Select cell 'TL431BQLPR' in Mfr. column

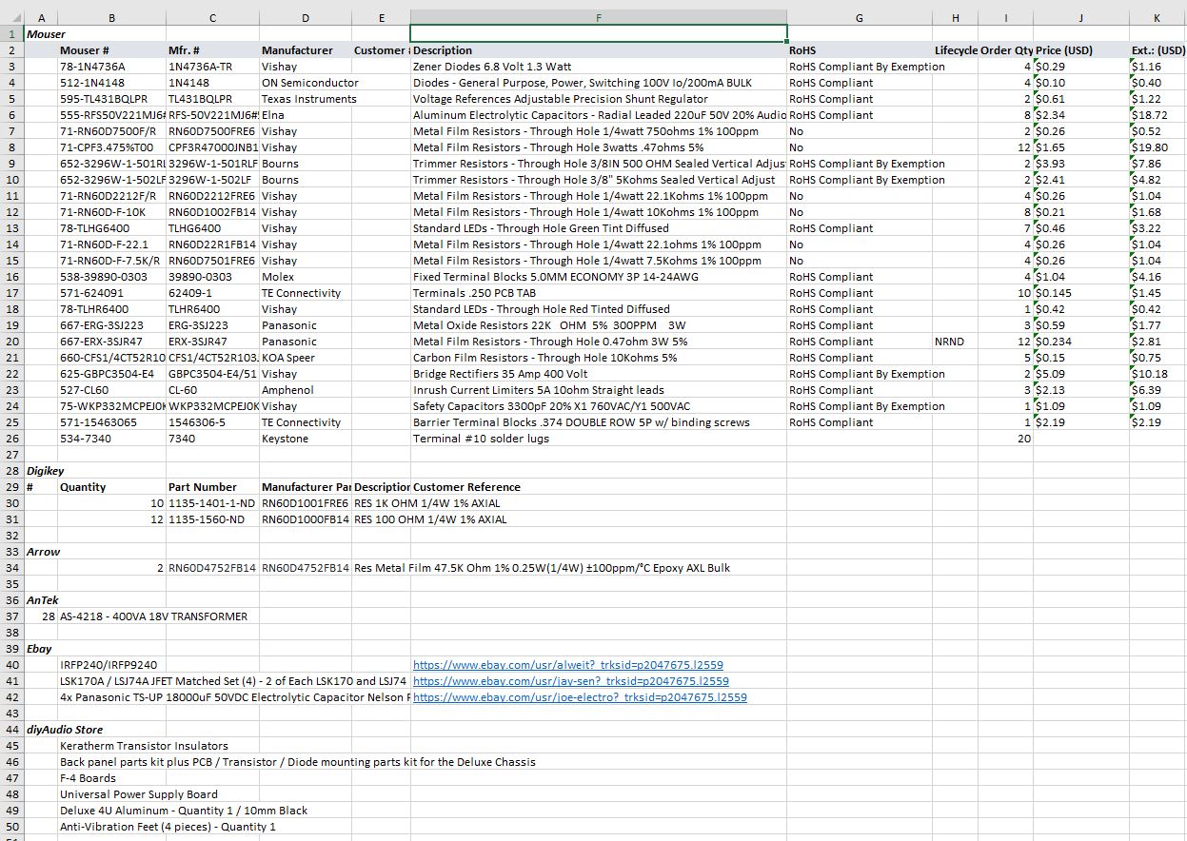pyautogui.click(x=213, y=99)
